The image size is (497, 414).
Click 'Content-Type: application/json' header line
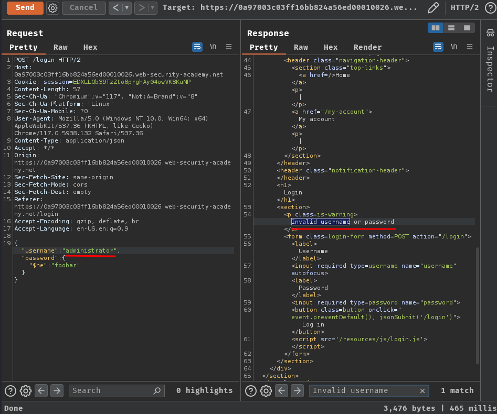coord(69,140)
